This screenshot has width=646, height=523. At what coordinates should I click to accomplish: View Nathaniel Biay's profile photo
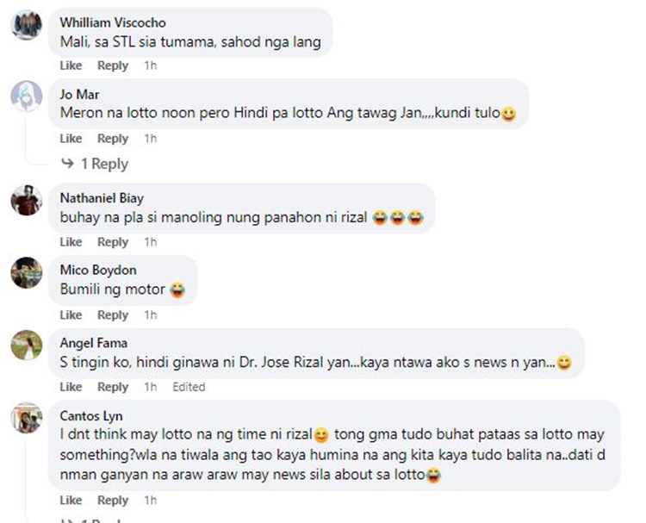click(27, 200)
